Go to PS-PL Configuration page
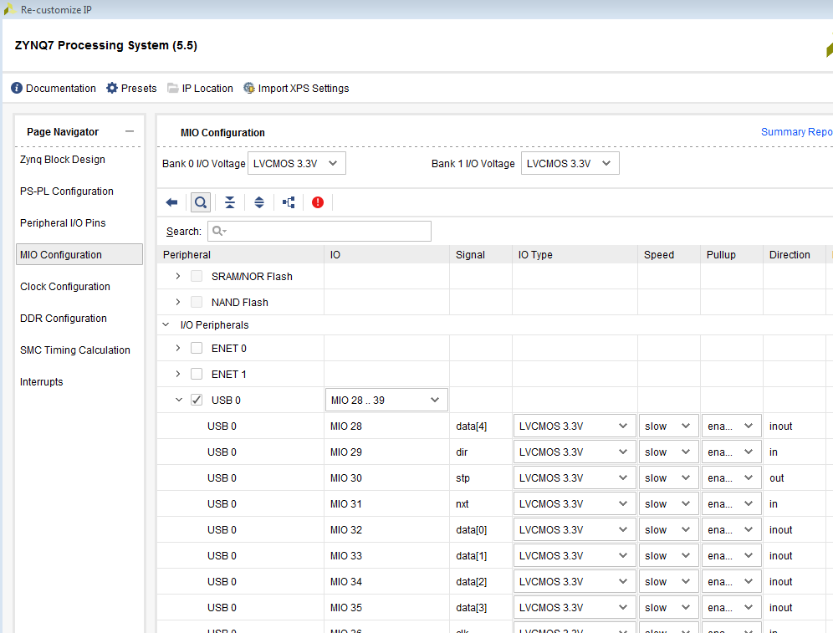 (x=67, y=191)
